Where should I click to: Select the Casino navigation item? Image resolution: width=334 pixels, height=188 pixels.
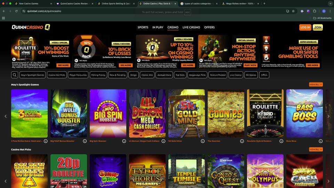pyautogui.click(x=173, y=27)
